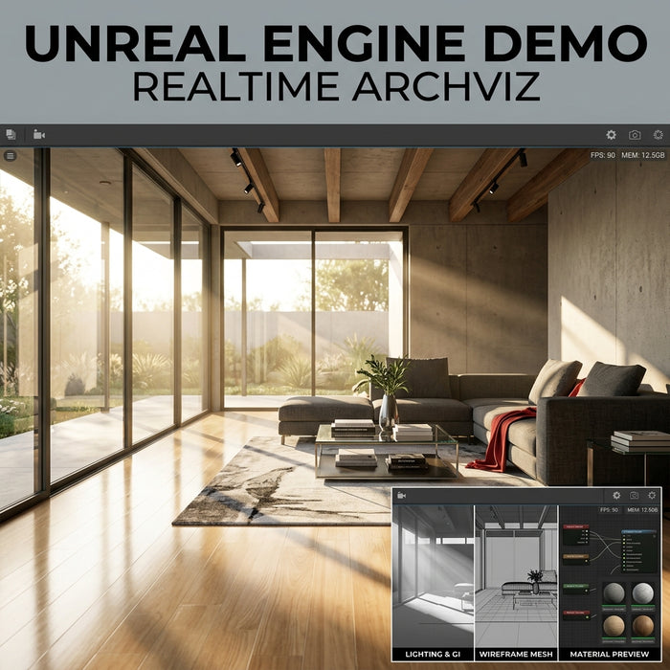Click the camera snapshot icon in inset panel
The image size is (670, 670).
[634, 495]
